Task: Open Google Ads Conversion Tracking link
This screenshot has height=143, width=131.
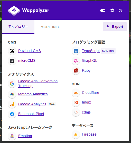Action: [38, 84]
